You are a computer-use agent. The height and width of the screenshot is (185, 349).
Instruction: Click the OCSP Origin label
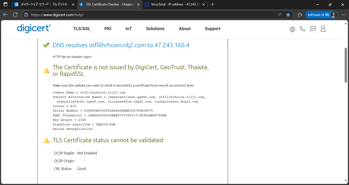click(64, 161)
